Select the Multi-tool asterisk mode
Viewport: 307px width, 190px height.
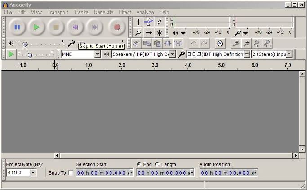click(159, 32)
